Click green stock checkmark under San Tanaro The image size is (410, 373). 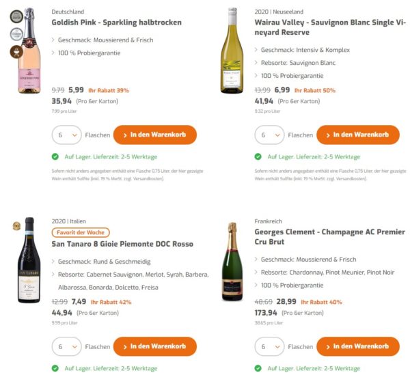click(55, 368)
